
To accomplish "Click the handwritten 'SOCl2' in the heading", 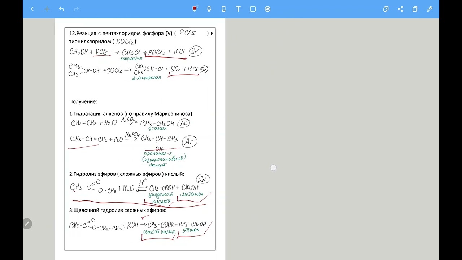I will pos(125,42).
